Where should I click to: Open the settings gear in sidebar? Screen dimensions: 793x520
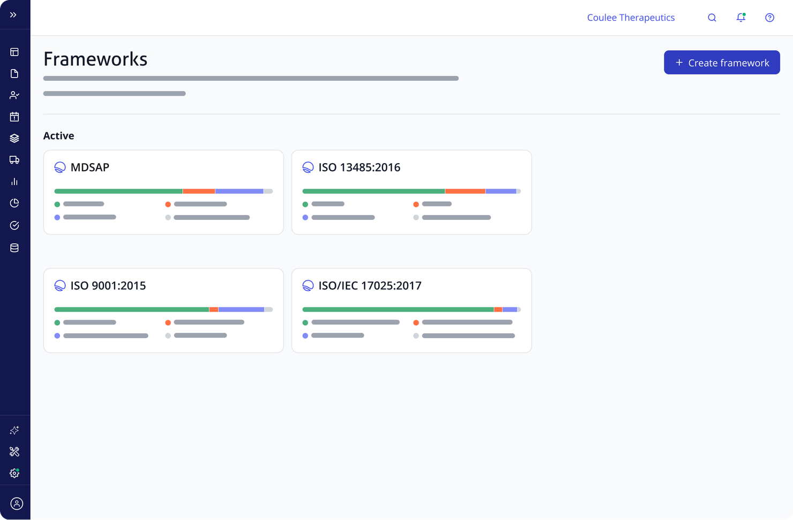[14, 473]
